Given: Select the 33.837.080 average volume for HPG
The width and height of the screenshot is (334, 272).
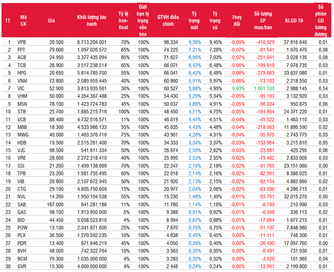Looking at the screenshot, I should (295, 73).
